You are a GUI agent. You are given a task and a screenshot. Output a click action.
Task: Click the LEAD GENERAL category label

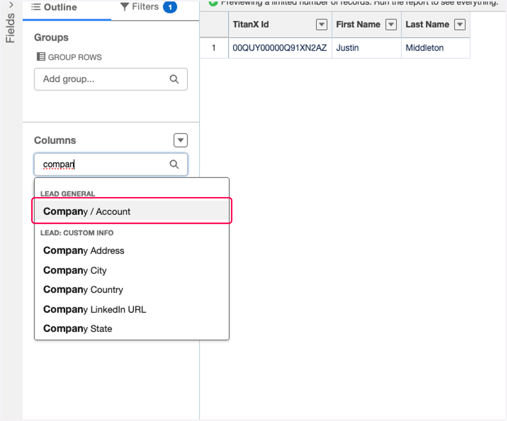[x=68, y=194]
